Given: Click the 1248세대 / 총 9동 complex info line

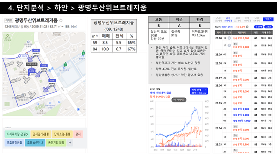Looking at the screenshot, I should click(41, 27).
